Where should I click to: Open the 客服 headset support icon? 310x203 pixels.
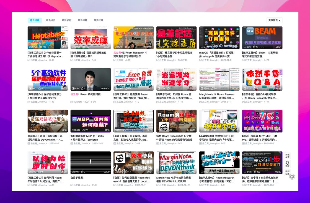(x=287, y=164)
